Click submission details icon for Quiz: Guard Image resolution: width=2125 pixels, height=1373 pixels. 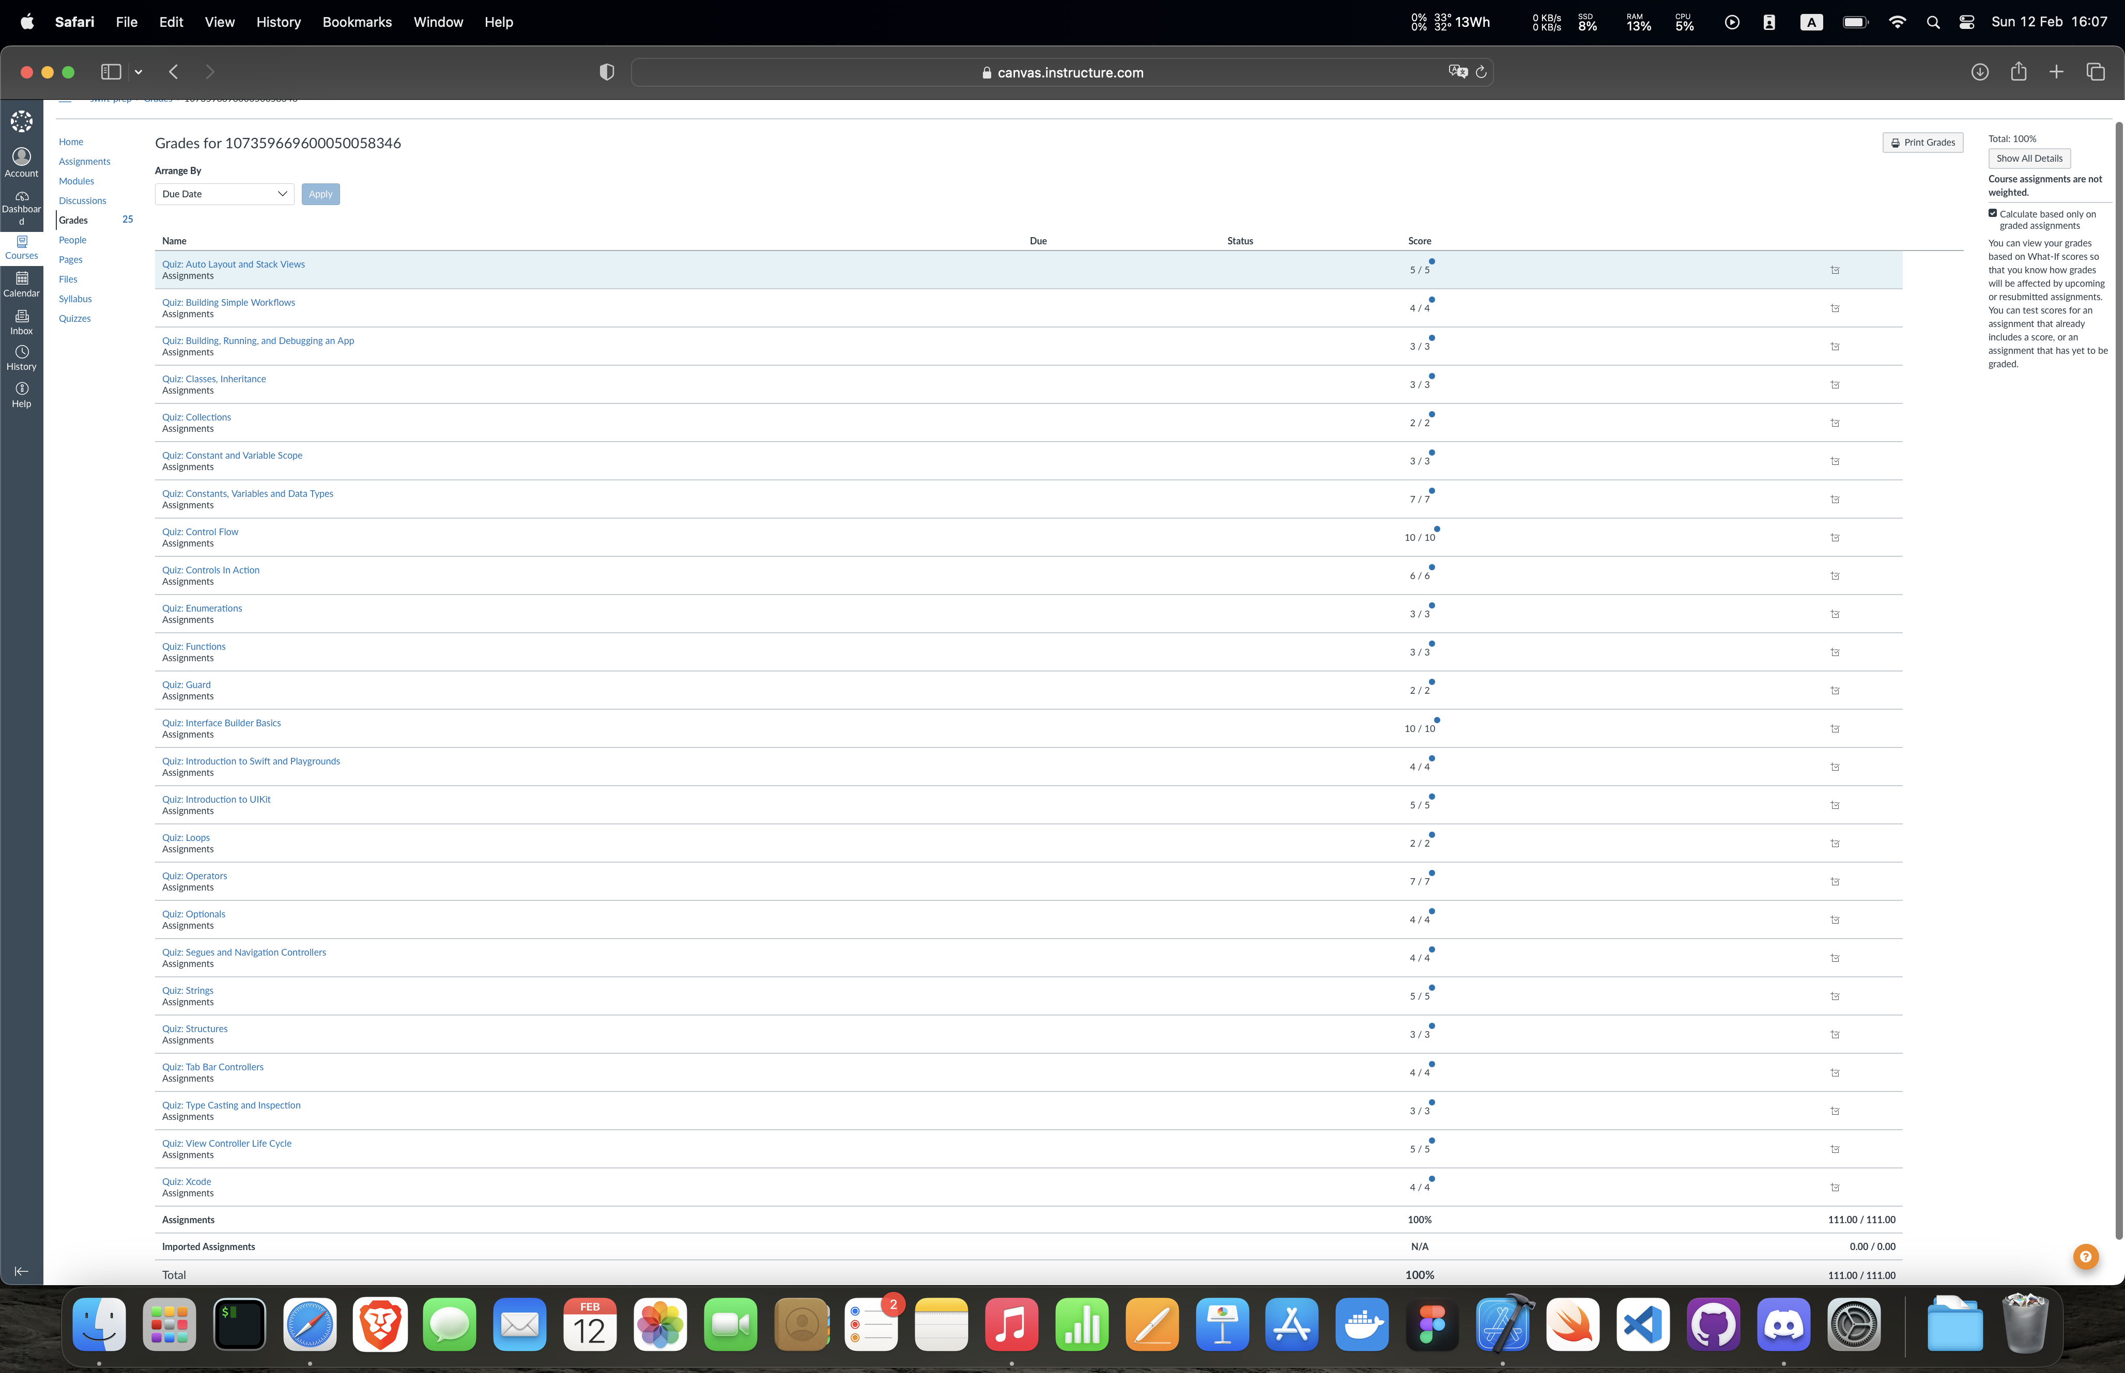1835,691
